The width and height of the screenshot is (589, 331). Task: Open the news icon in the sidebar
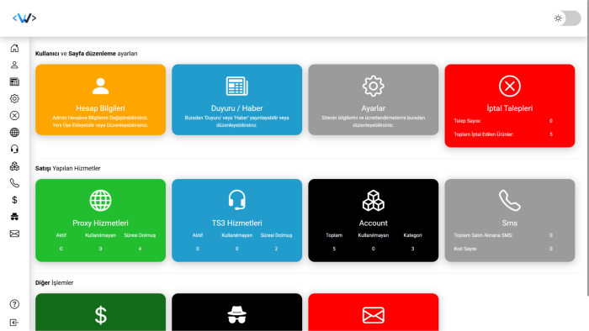14,81
